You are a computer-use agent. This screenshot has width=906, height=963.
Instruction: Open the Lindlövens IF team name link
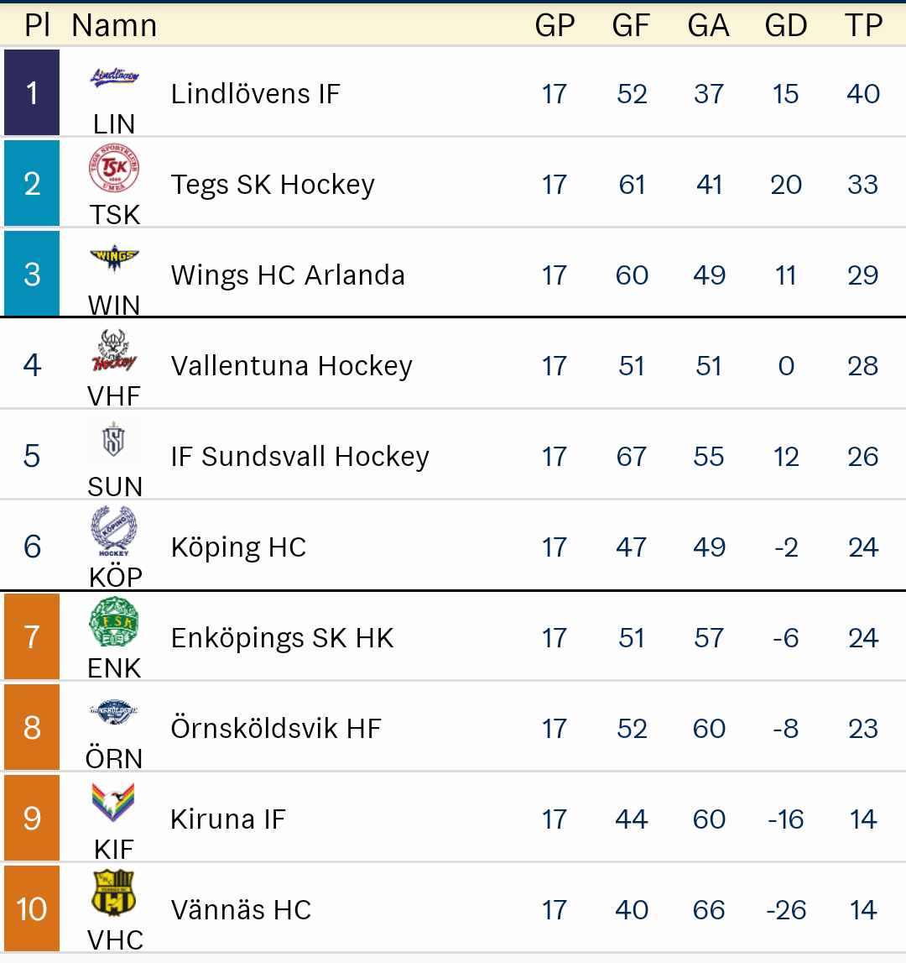(255, 94)
